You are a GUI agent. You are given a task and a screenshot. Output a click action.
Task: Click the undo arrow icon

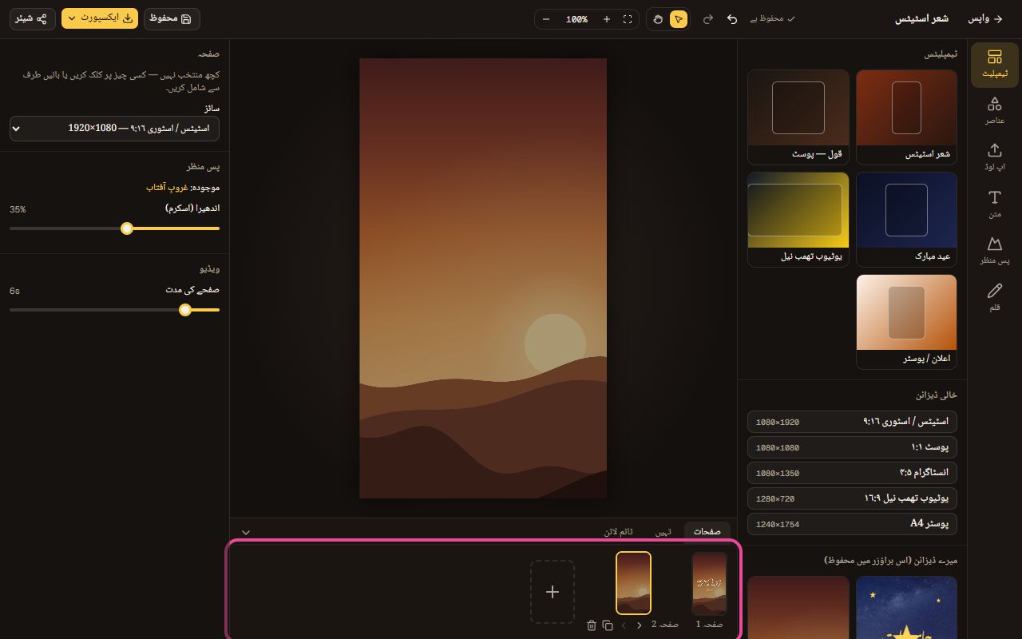coord(731,19)
